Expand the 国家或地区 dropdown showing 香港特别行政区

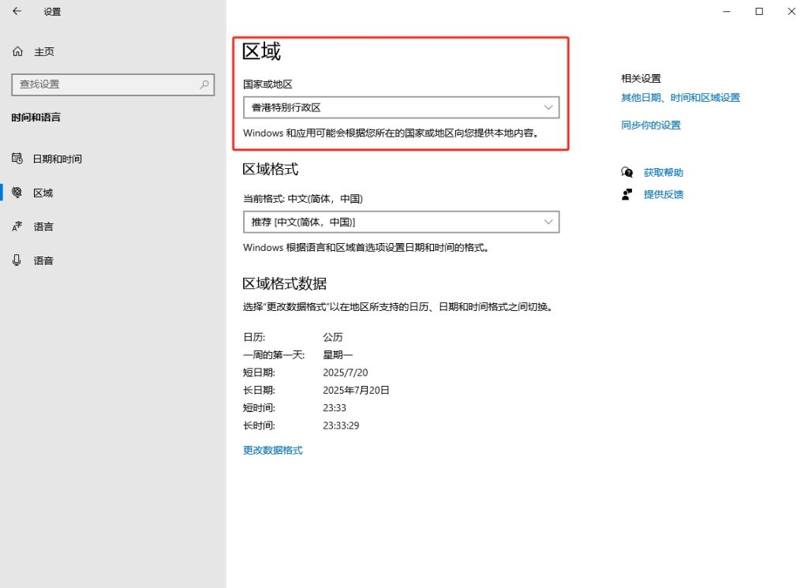click(x=401, y=107)
